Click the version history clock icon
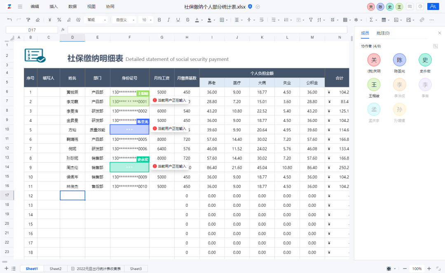 (x=420, y=7)
